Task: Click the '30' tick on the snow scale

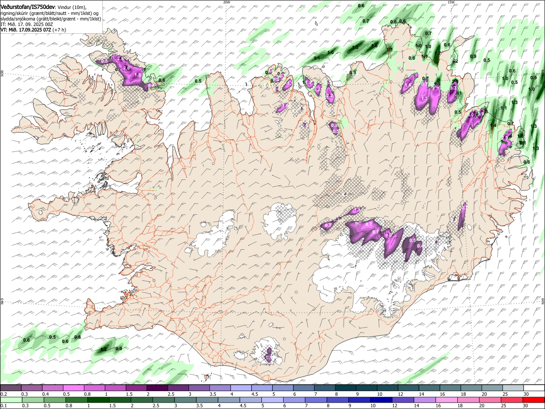Action: pos(526,394)
